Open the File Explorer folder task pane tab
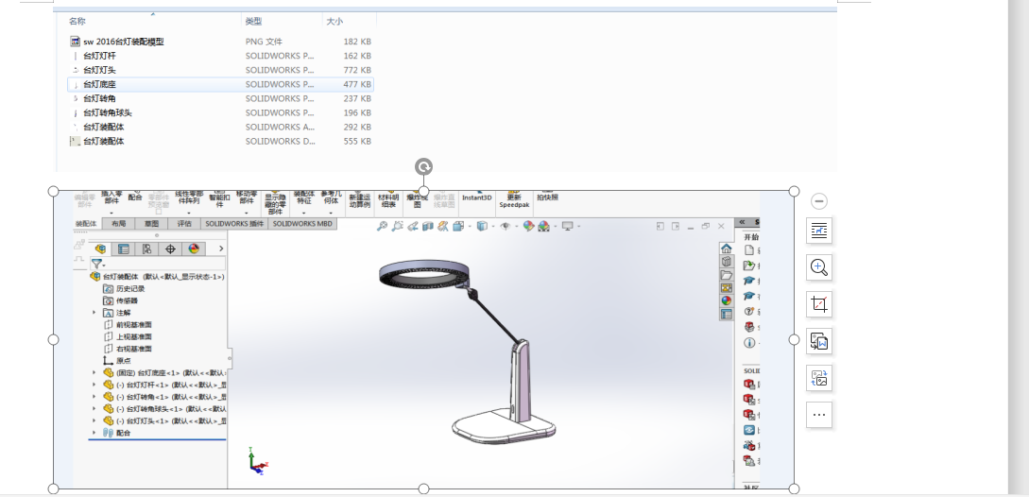The height and width of the screenshot is (497, 1029). pyautogui.click(x=727, y=275)
